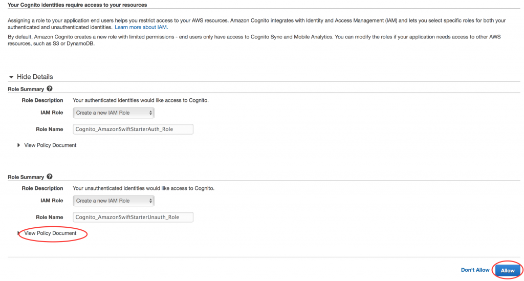Image resolution: width=524 pixels, height=281 pixels.
Task: Focus the Cognito_AmazonSwiftStarterAuth_Role name field
Action: [x=133, y=129]
